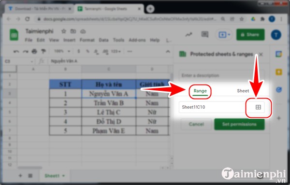Click the Google account avatar T in Sheets
This screenshot has height=185, width=290.
pos(276,35)
